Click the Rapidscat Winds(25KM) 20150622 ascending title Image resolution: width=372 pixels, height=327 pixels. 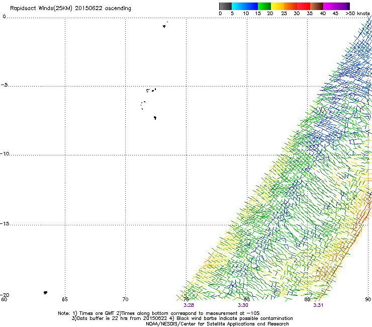70,9
